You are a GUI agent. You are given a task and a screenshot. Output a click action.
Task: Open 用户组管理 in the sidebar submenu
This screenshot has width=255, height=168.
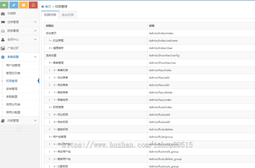pyautogui.click(x=13, y=65)
